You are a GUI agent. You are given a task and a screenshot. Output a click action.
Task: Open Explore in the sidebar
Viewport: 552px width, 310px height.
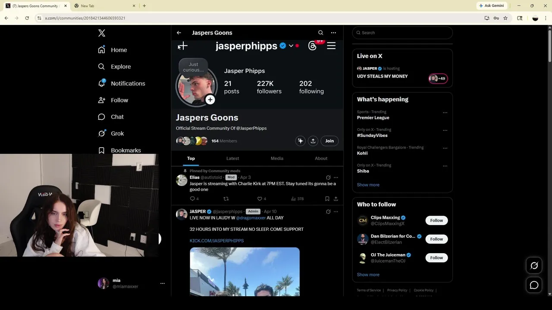coord(114,67)
